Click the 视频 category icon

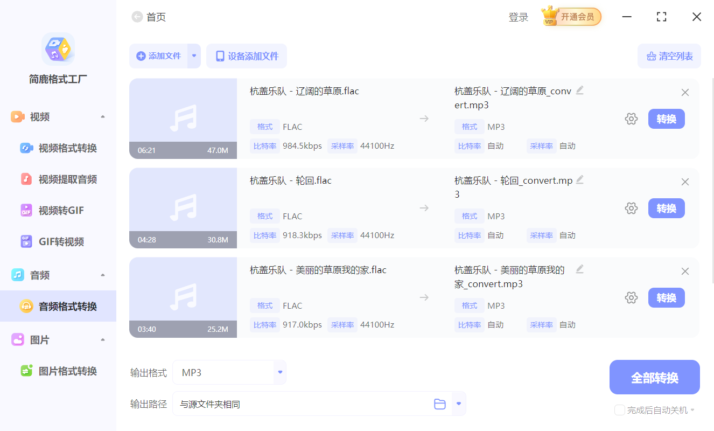click(18, 117)
